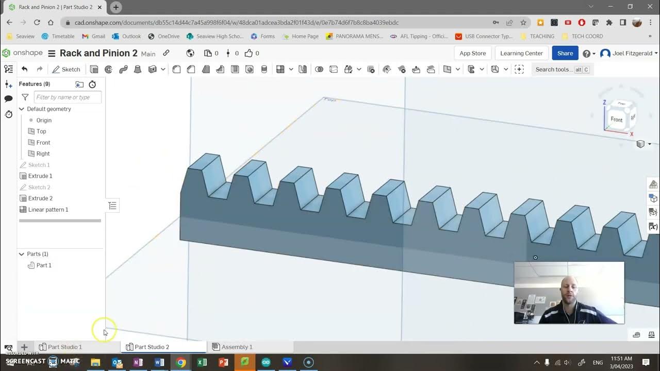The width and height of the screenshot is (660, 371).
Task: Select the Revolve tool
Action: coord(108,69)
